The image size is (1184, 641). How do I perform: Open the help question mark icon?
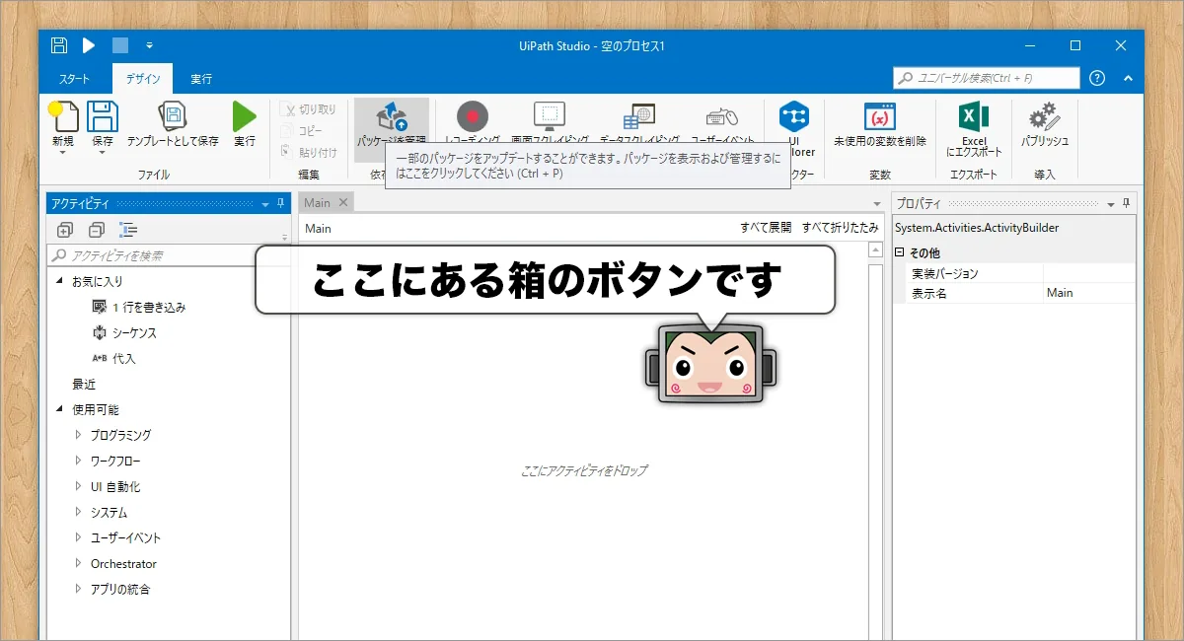tap(1097, 78)
